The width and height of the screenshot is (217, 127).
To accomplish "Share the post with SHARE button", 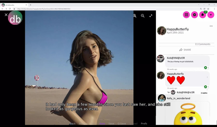I will [185, 50].
